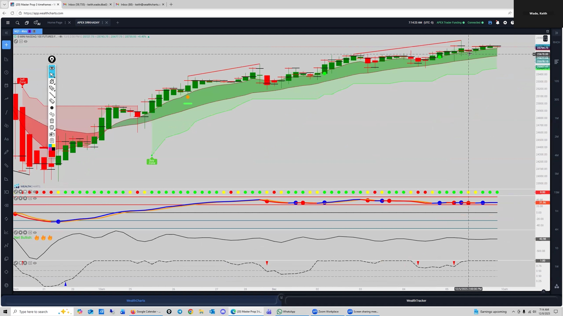Screen dimensions: 563x316
Task: Expand the bottom panel chevron near WealthCharts
Action: (x=281, y=298)
